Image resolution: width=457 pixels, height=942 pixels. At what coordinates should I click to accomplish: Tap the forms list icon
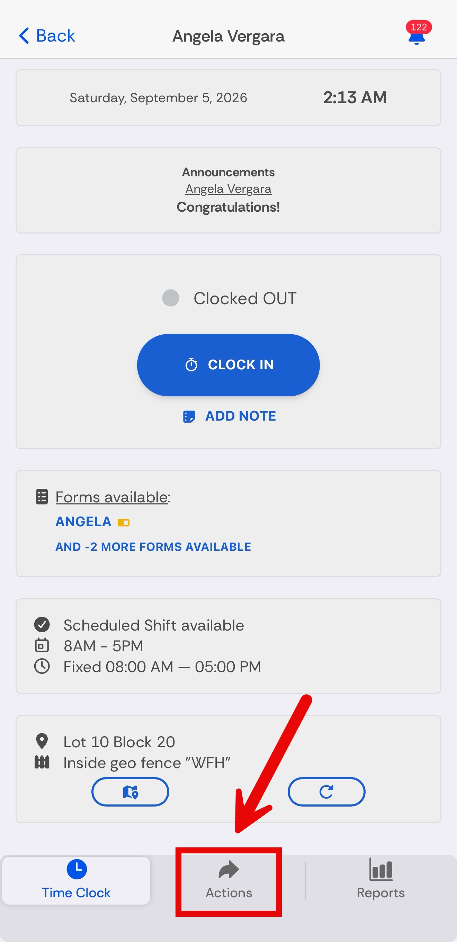coord(42,497)
